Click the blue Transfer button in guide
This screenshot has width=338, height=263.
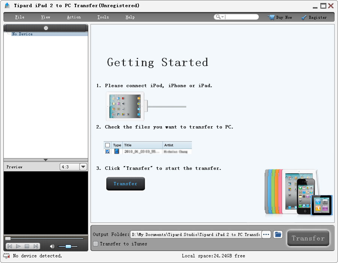click(125, 184)
